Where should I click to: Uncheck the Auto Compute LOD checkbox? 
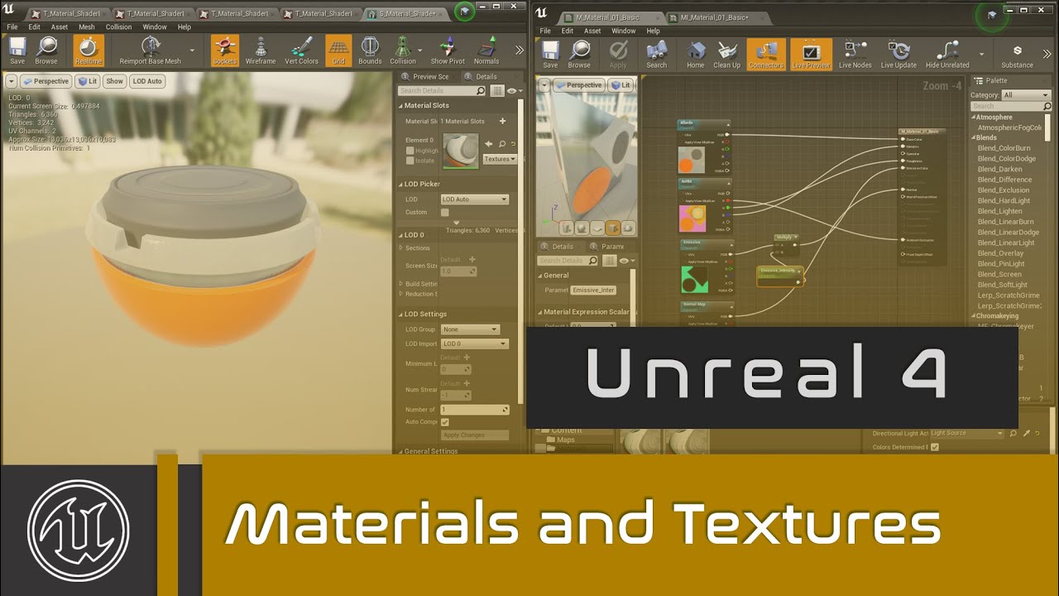pos(444,422)
